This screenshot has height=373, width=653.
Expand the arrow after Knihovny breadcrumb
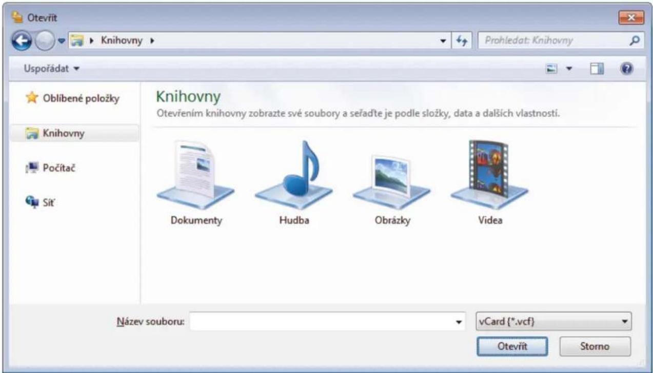[x=152, y=42]
